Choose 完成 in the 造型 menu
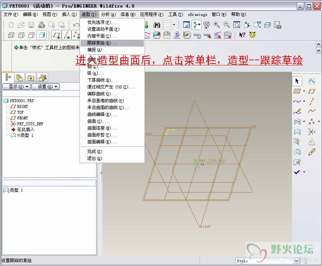This screenshot has height=266, width=322. pos(112,152)
